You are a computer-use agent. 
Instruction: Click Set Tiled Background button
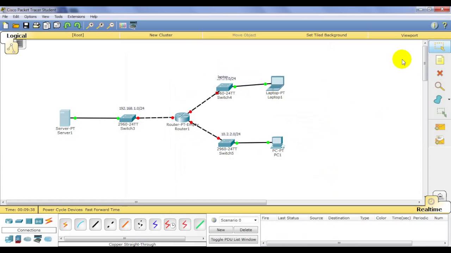tap(327, 35)
